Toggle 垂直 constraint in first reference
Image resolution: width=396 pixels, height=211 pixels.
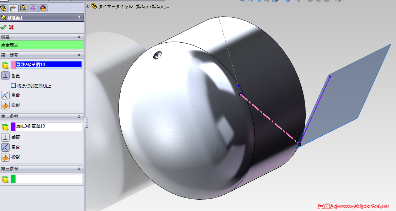pyautogui.click(x=5, y=76)
